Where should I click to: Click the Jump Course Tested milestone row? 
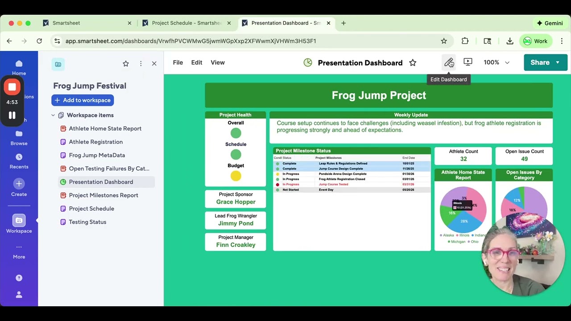tap(352, 185)
